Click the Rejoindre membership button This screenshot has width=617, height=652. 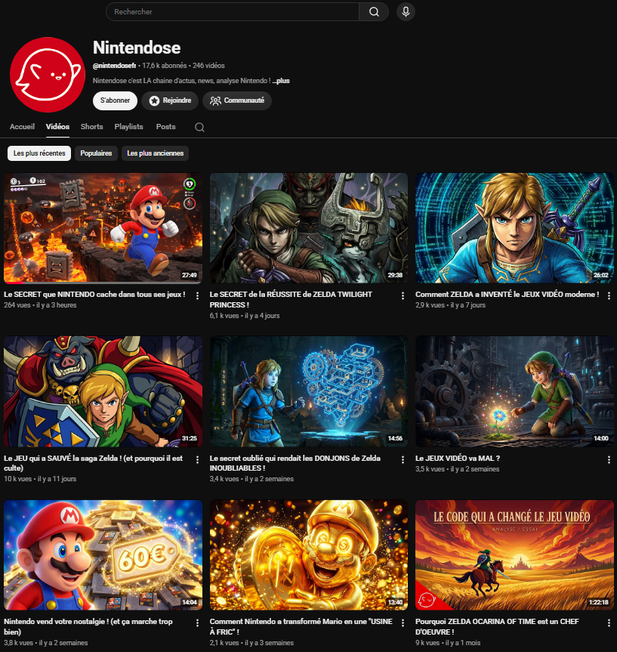click(170, 100)
